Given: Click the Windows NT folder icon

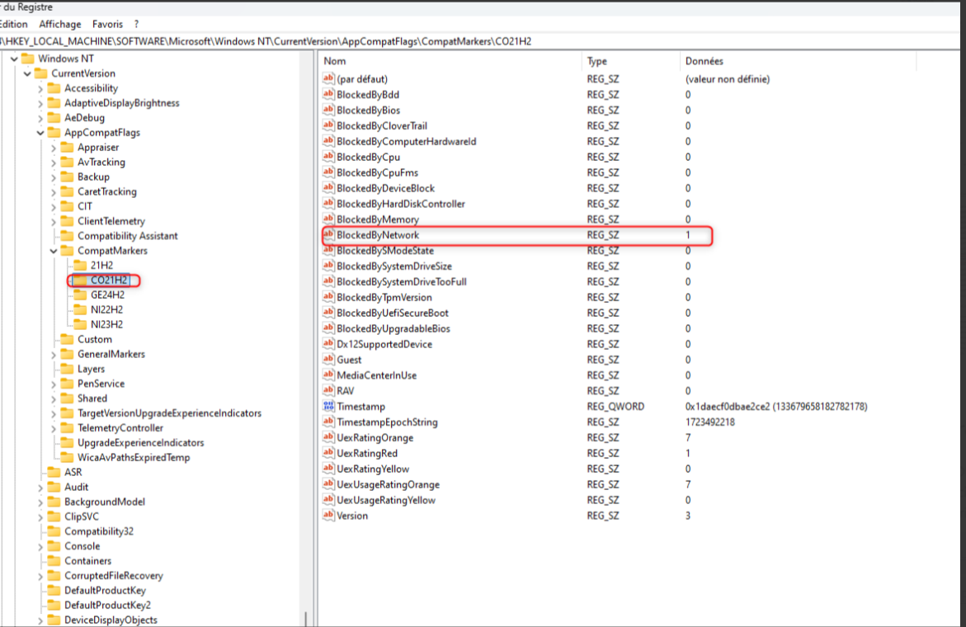Looking at the screenshot, I should [x=28, y=59].
